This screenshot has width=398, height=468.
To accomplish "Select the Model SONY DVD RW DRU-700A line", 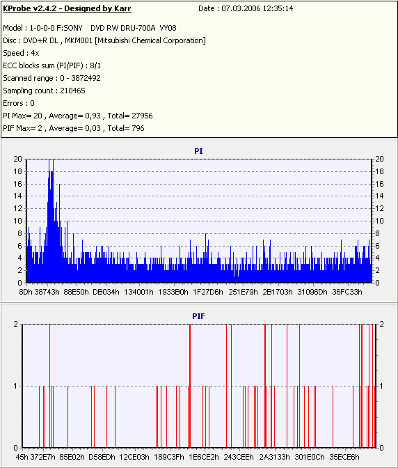I will click(90, 28).
